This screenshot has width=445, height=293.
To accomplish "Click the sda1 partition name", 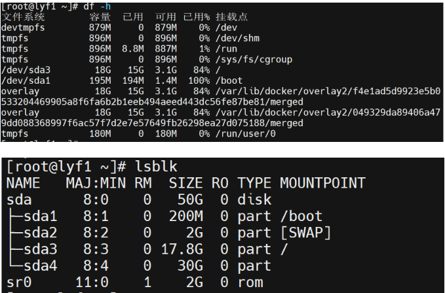I will (x=40, y=216).
